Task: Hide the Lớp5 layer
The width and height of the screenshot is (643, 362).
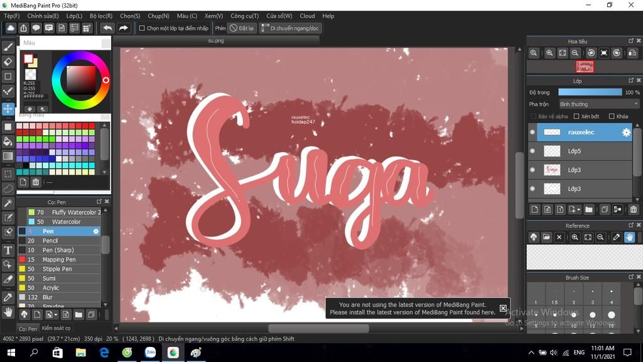Action: pyautogui.click(x=532, y=151)
